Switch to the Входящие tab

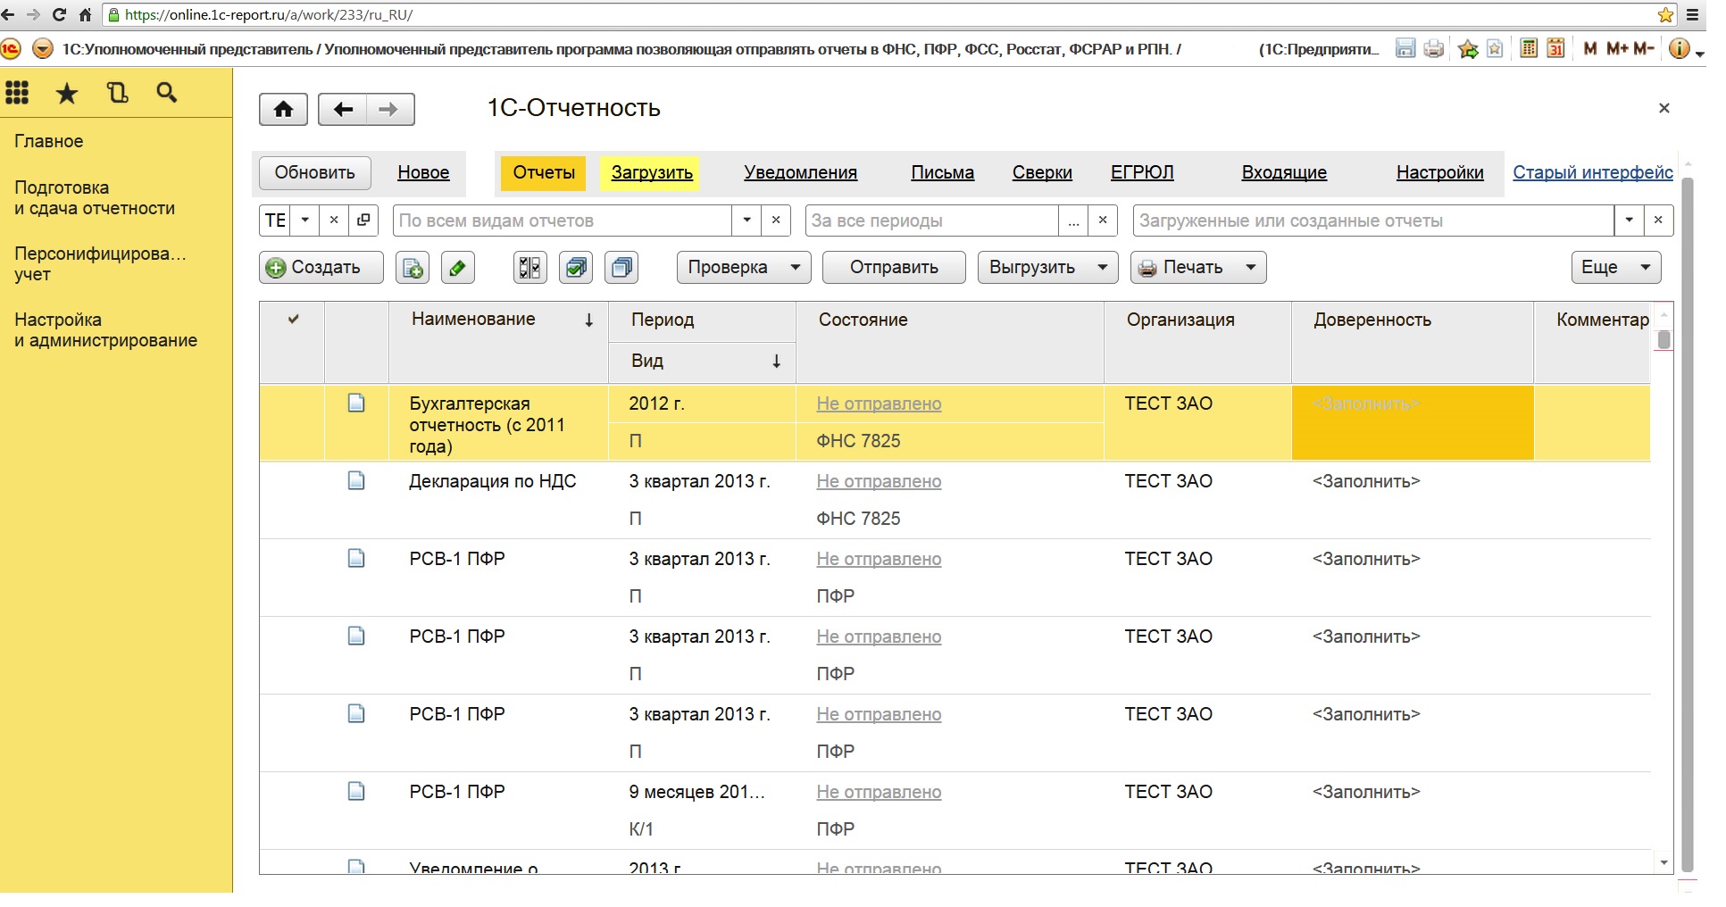1284,172
